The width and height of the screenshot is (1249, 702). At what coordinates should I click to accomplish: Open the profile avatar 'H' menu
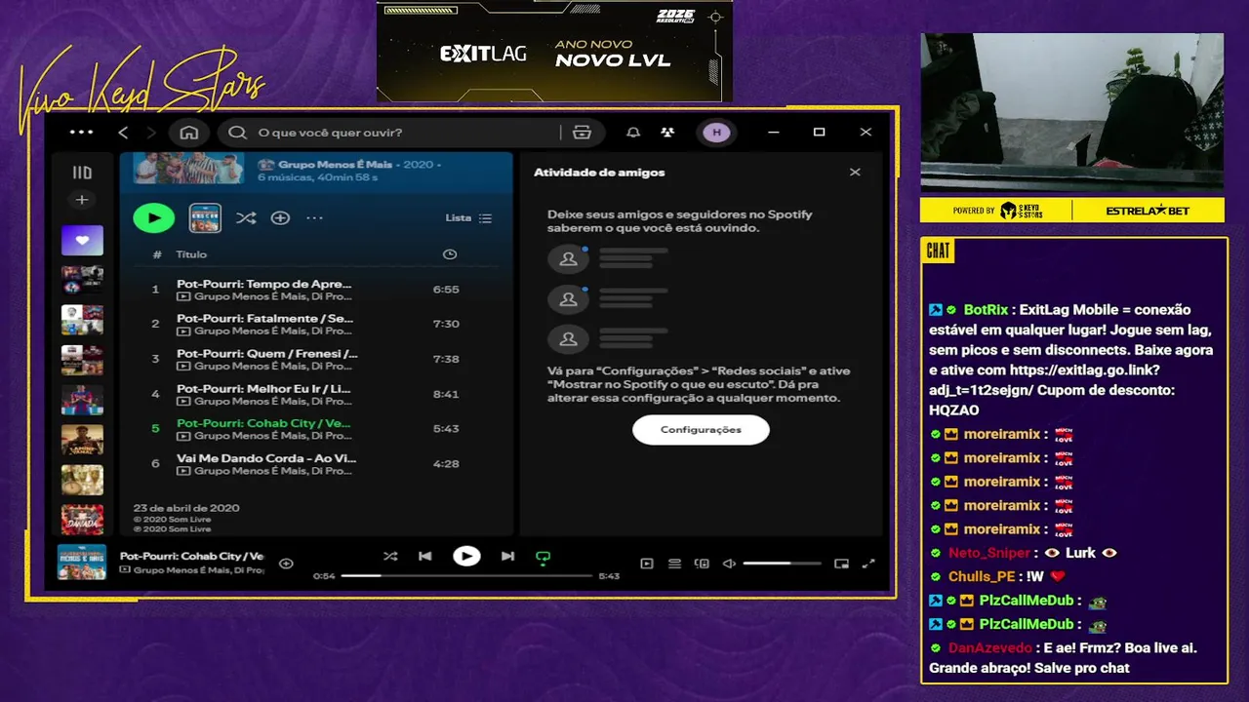716,133
